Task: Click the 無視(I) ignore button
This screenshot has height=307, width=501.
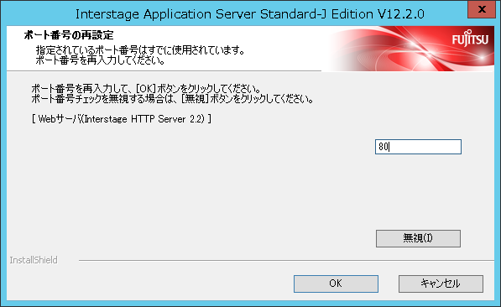Action: point(418,238)
